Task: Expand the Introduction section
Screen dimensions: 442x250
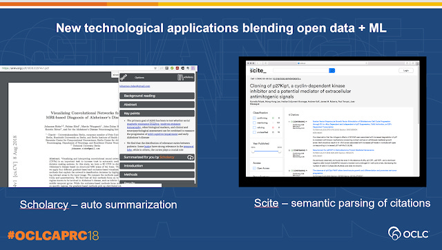Action: (x=157, y=166)
